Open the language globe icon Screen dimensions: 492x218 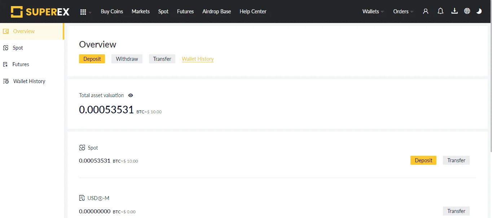tap(467, 11)
